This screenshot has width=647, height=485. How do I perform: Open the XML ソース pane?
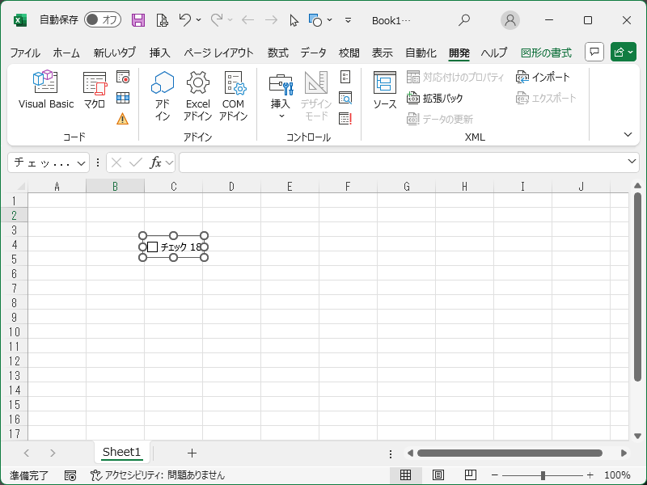[x=385, y=90]
